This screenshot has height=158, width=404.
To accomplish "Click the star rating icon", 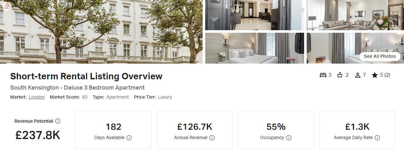I will (374, 75).
